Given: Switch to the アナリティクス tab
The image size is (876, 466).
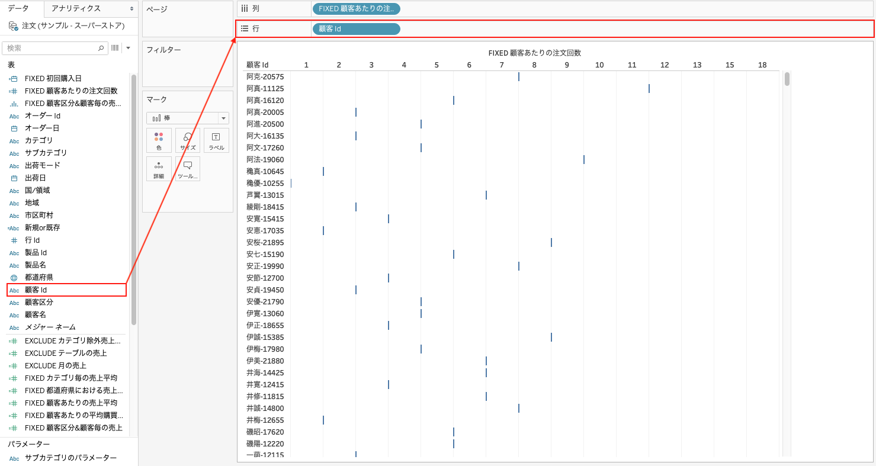Looking at the screenshot, I should 76,9.
